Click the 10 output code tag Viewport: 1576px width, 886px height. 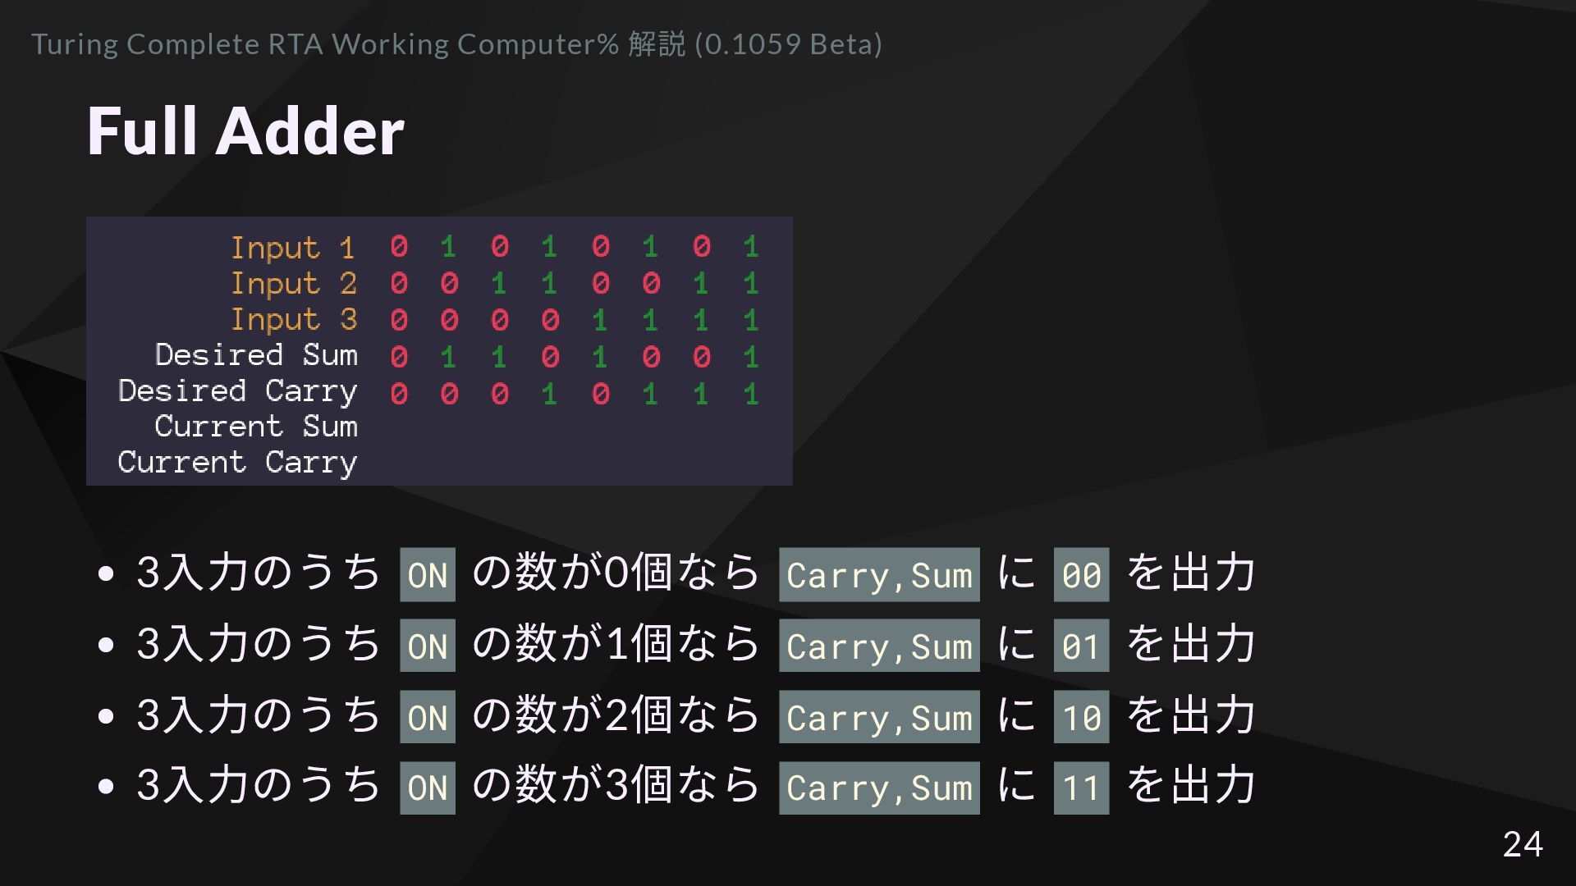(1081, 718)
